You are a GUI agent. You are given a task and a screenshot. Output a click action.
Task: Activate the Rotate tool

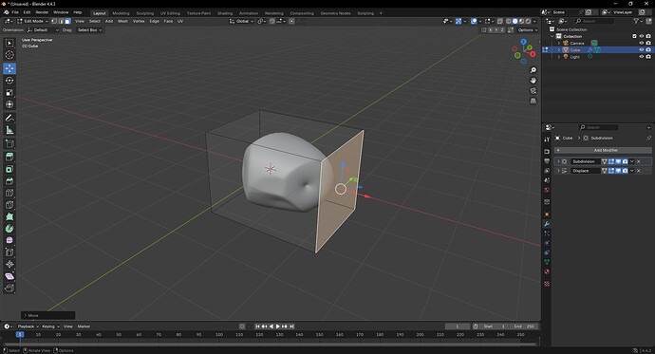[x=9, y=81]
